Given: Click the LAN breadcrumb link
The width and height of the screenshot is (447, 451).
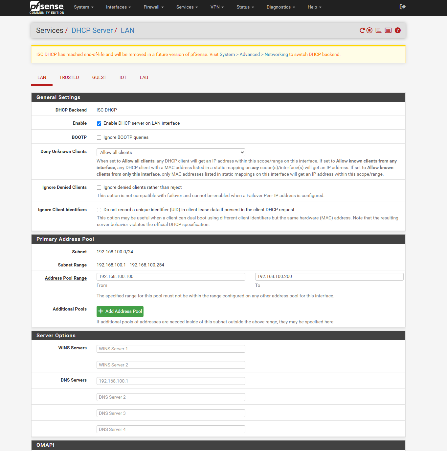Looking at the screenshot, I should tap(127, 30).
